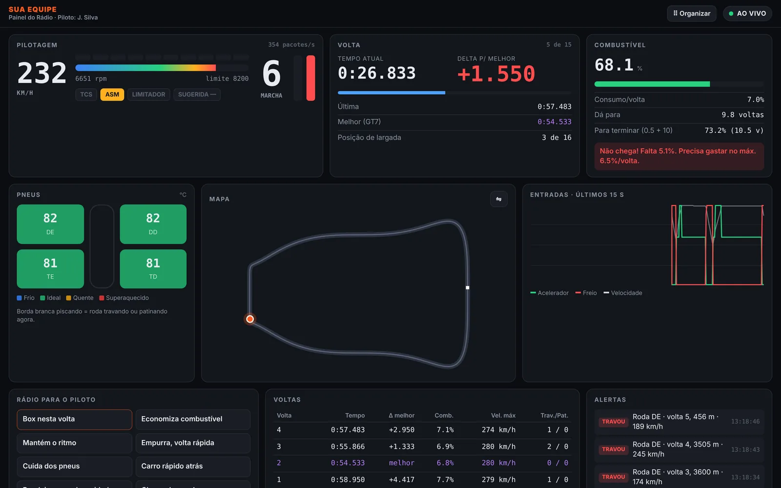This screenshot has width=781, height=488.
Task: Click the Velocidade legend entry
Action: pos(623,293)
